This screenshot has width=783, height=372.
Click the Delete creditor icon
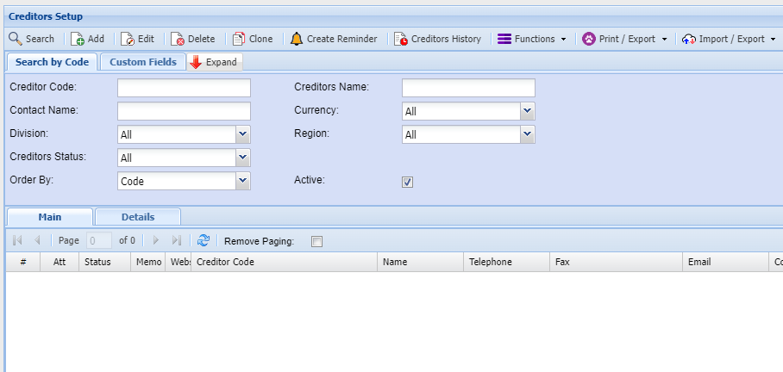coord(178,39)
